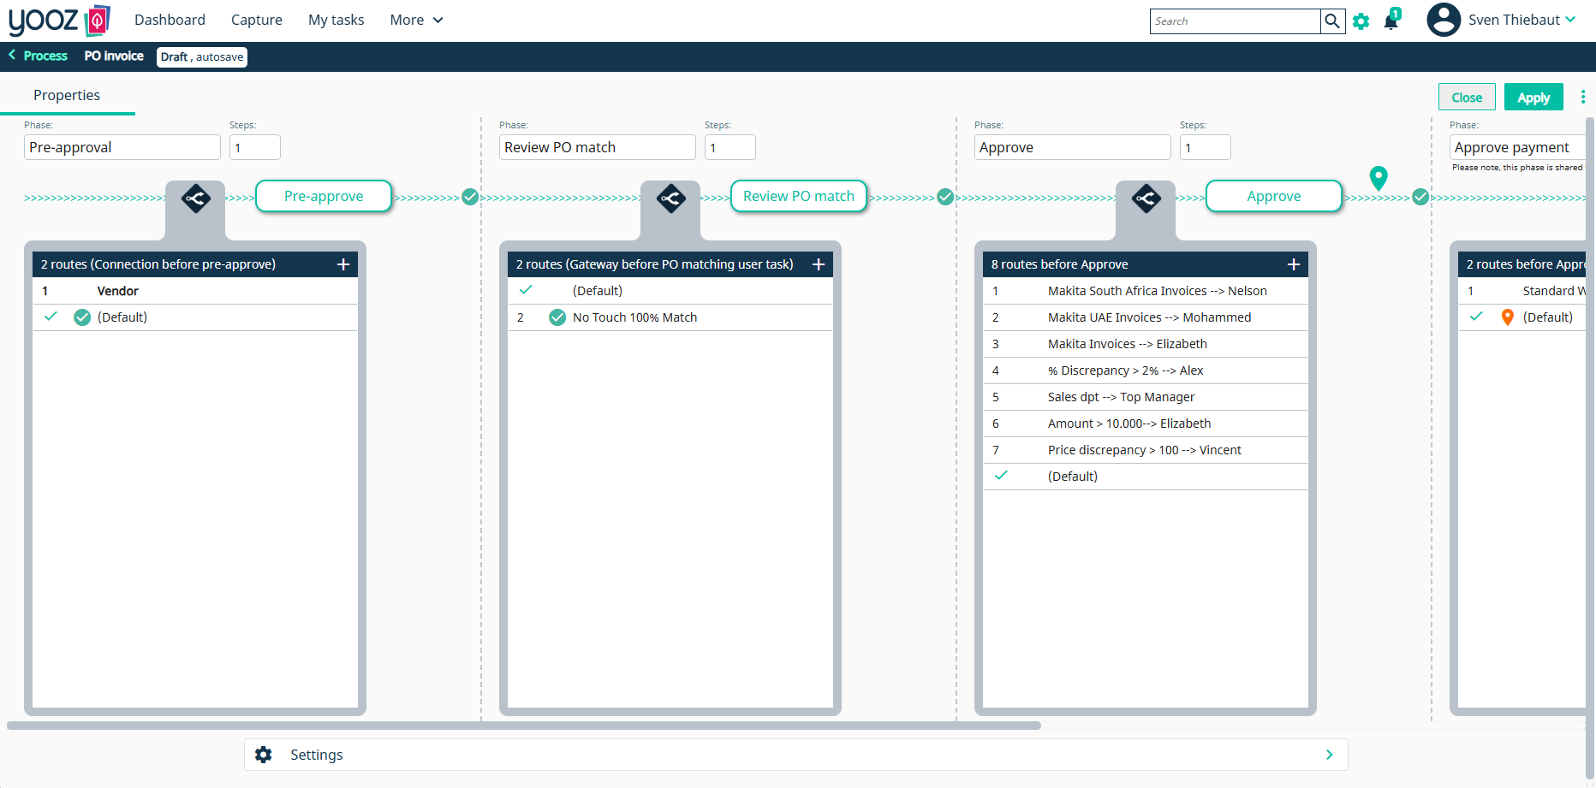Toggle check circle on pre-approve (Default) route
The image size is (1596, 788).
[82, 317]
